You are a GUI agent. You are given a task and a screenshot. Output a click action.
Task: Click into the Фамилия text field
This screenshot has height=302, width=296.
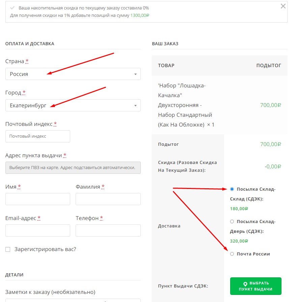pyautogui.click(x=108, y=199)
